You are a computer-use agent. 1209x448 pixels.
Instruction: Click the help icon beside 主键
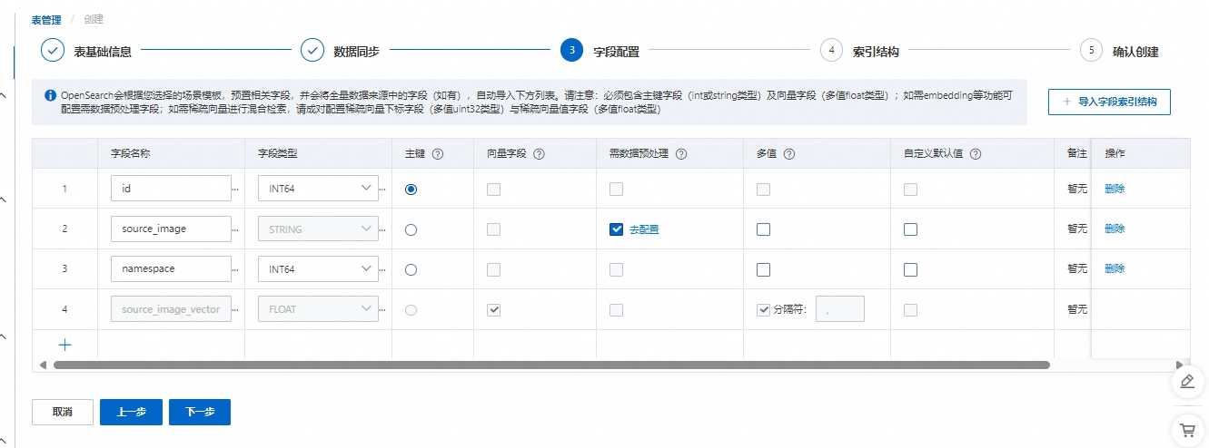tap(438, 154)
